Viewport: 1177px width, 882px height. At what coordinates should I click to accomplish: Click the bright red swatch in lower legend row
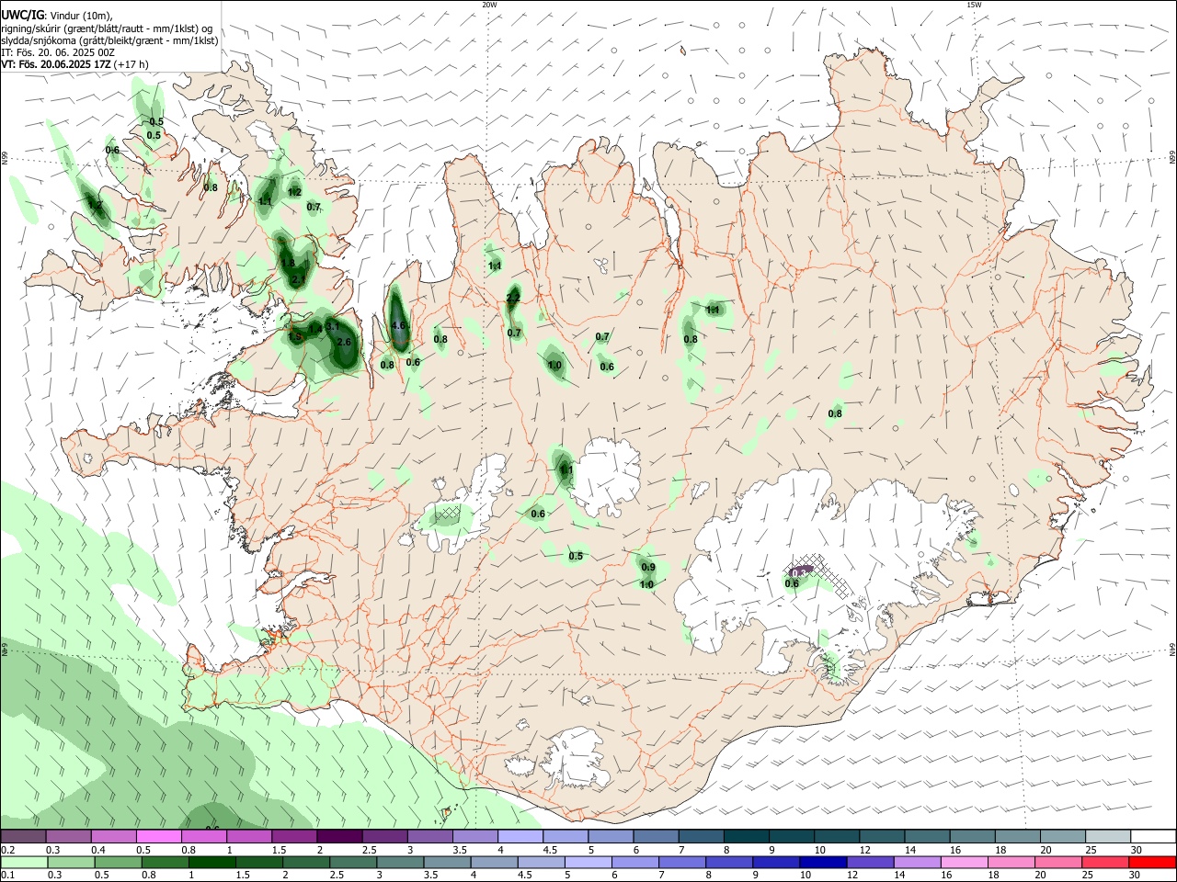[x=1152, y=862]
